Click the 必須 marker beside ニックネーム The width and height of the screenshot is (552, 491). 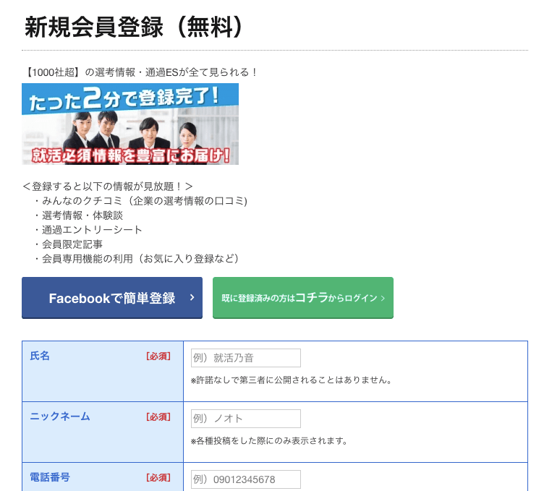click(x=158, y=417)
